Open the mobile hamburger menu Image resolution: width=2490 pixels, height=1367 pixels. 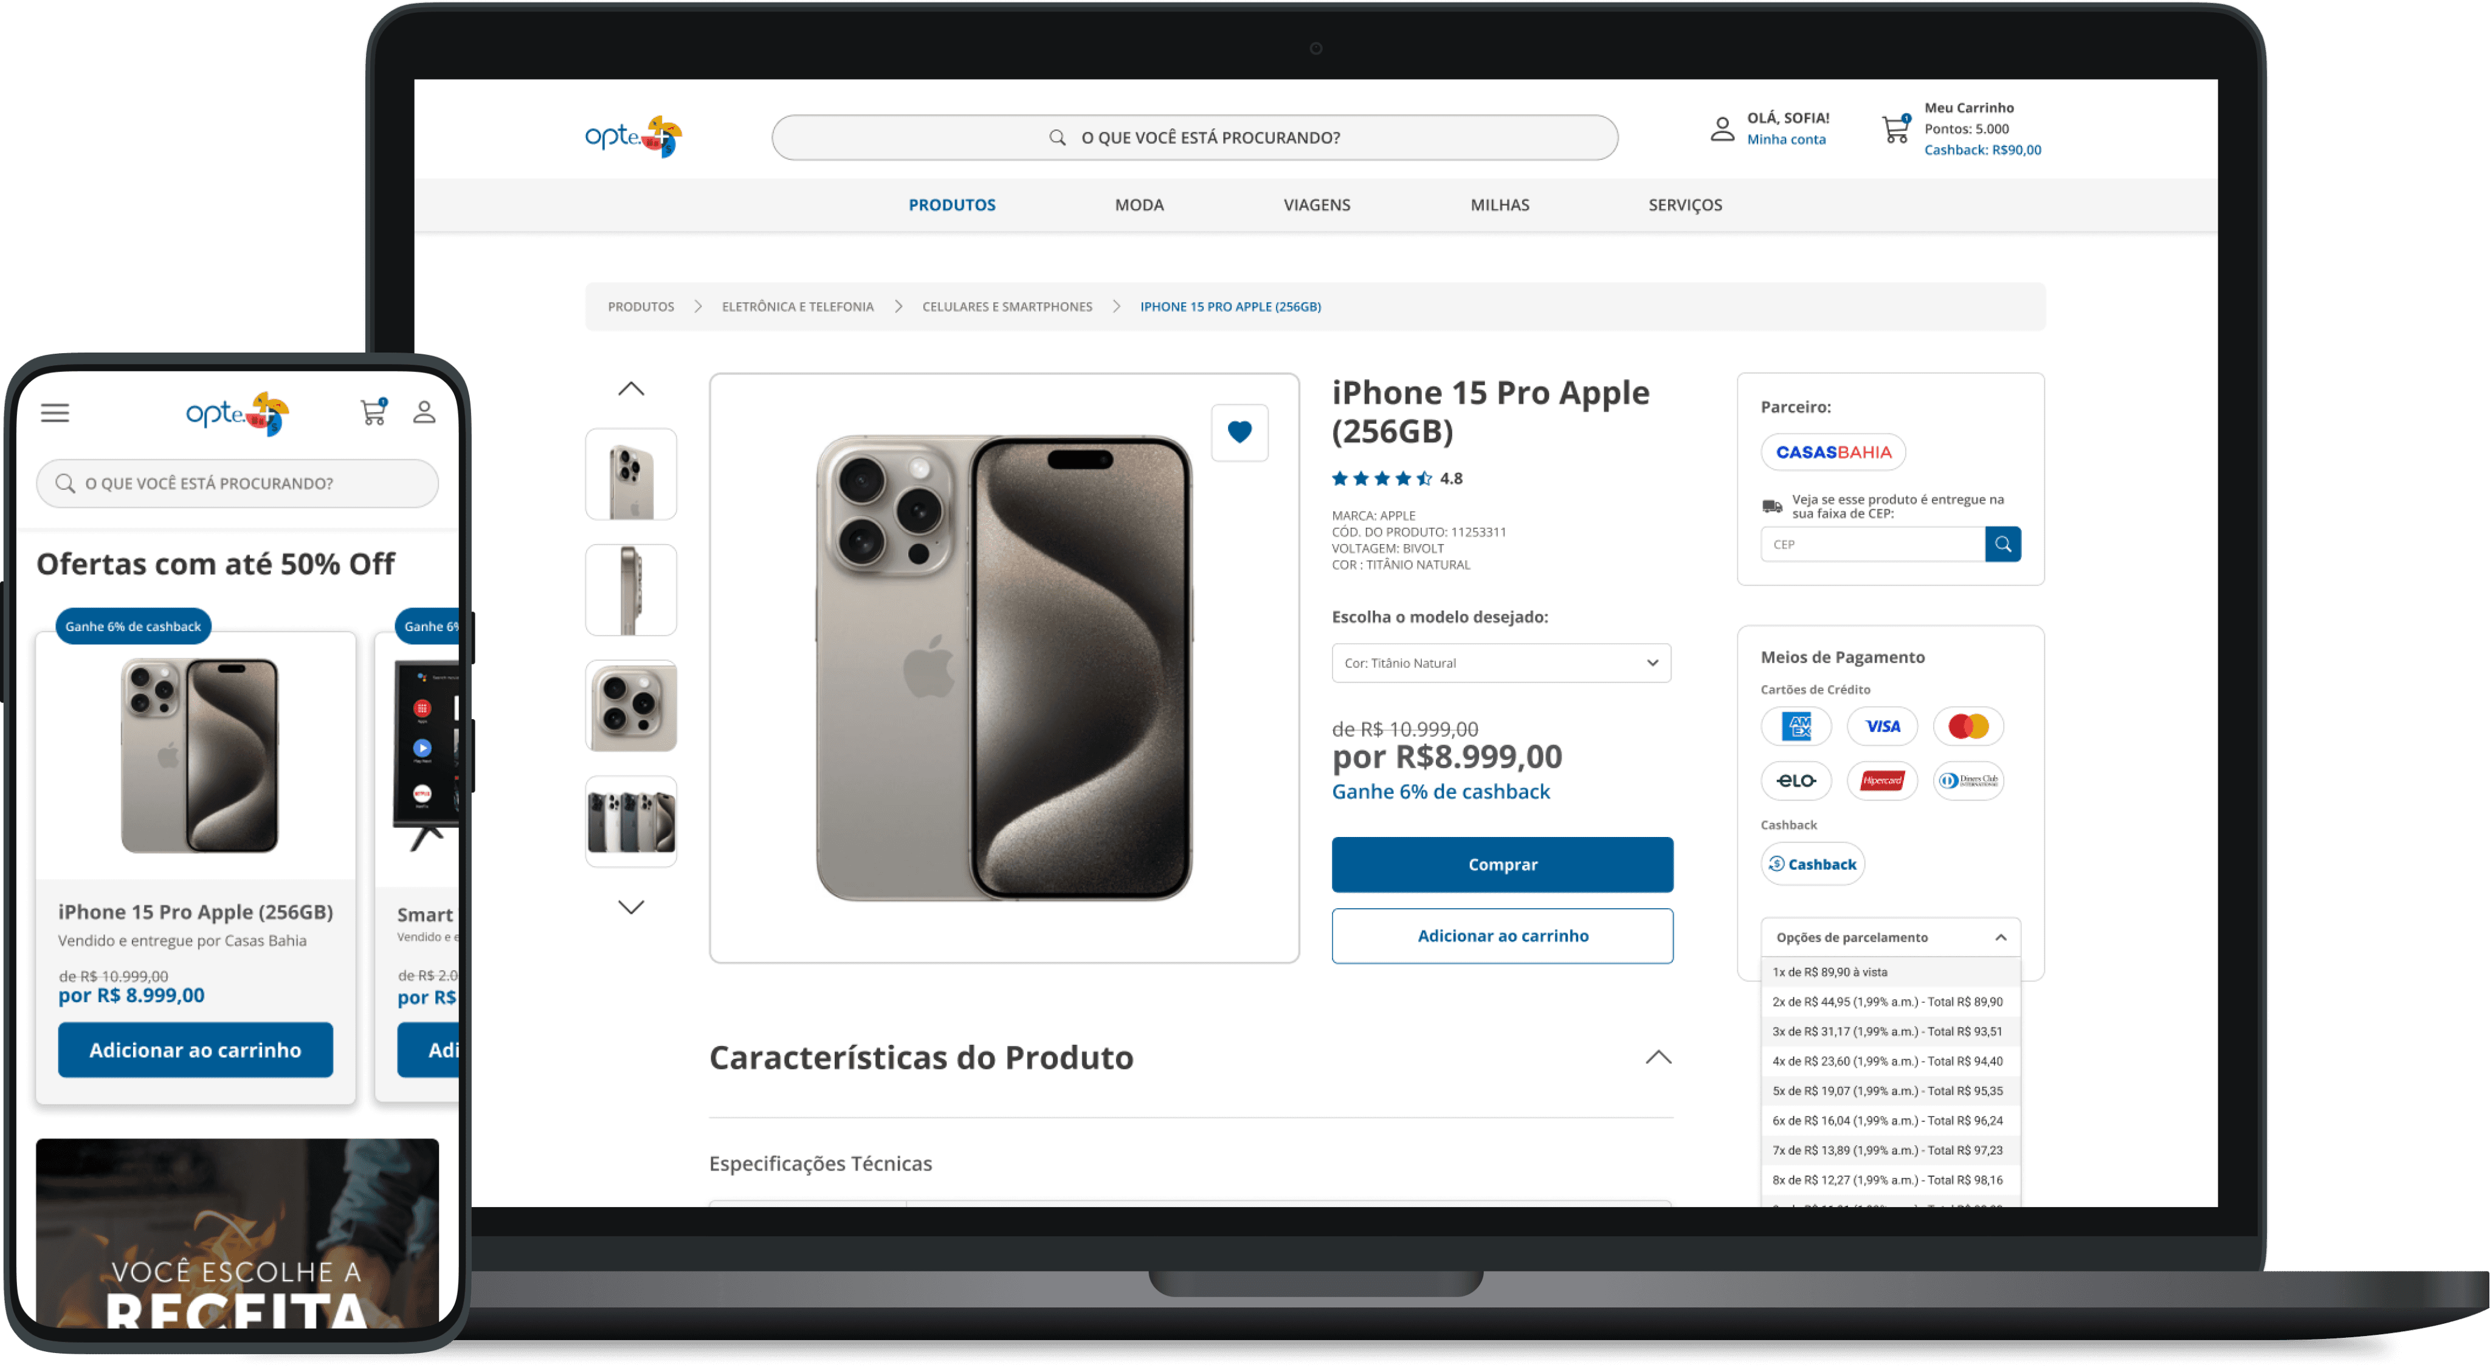pyautogui.click(x=55, y=413)
